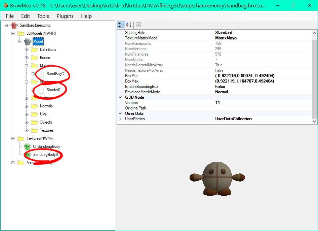Click the Categorized view icon in property grid
The height and width of the screenshot is (231, 318).
(x=121, y=25)
